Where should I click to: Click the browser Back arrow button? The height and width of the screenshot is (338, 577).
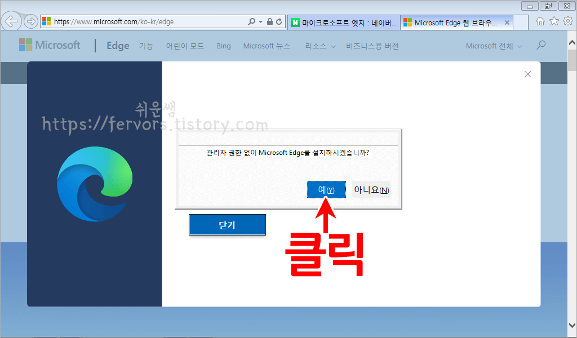[x=11, y=21]
